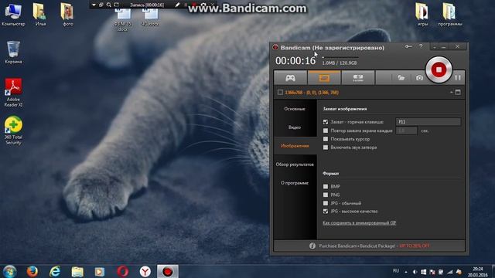Click the info icon in the bottom banner
Screen dimensions: 495x278
[312, 246]
